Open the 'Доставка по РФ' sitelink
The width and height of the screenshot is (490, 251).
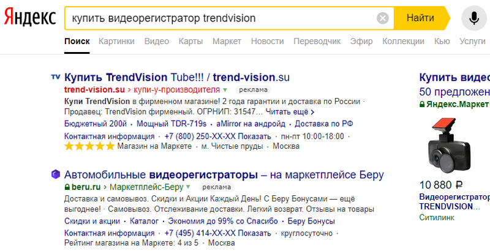click(x=324, y=124)
